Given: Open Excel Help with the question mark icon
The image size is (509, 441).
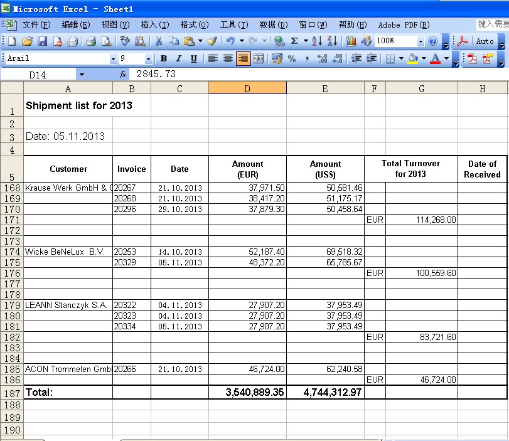Looking at the screenshot, I should coord(432,41).
